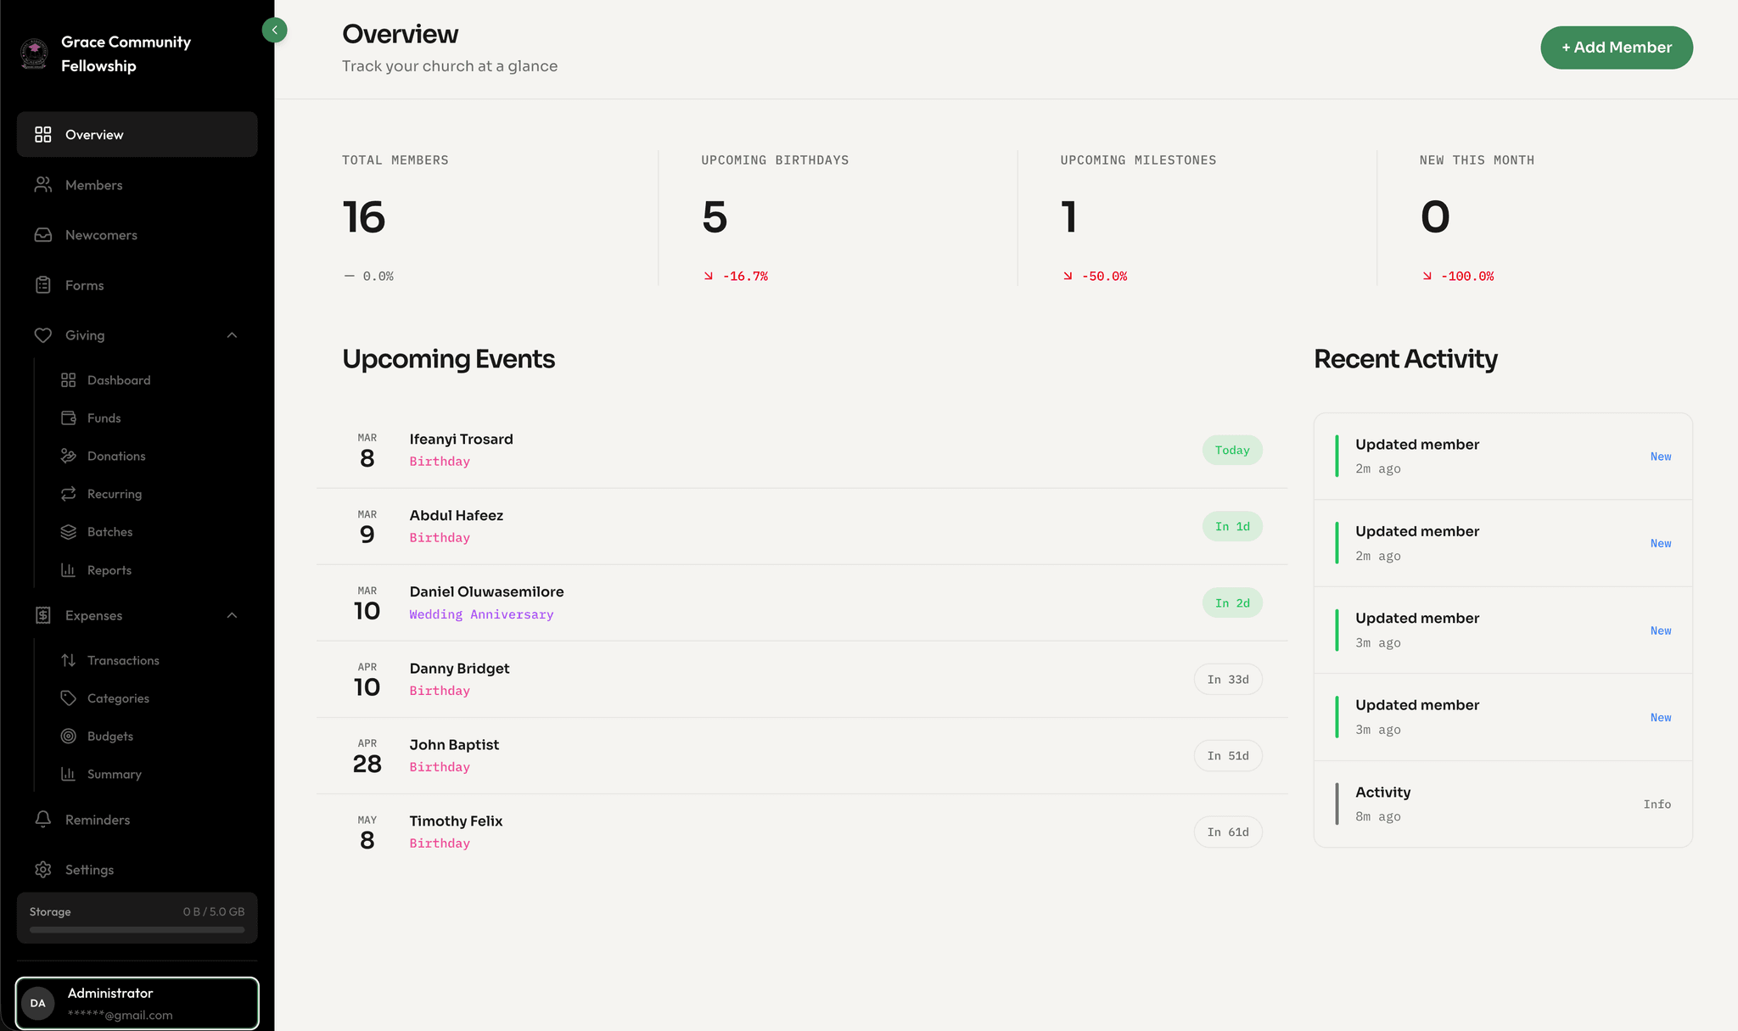Open the Members section icon
Image resolution: width=1738 pixels, height=1031 pixels.
click(42, 184)
